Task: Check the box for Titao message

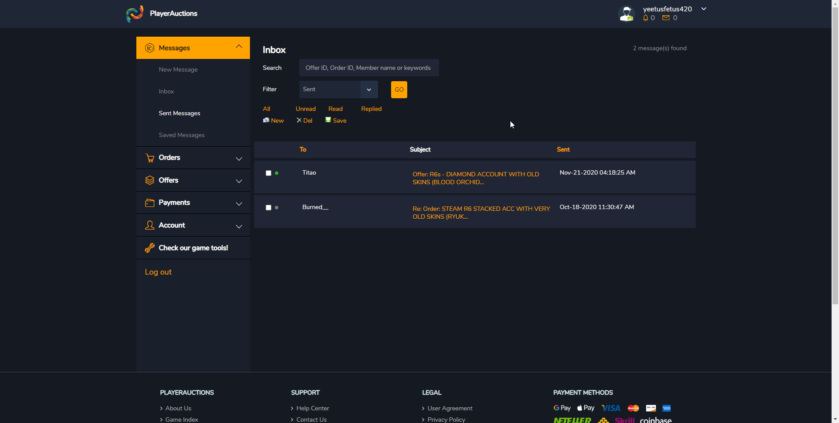Action: click(x=268, y=173)
